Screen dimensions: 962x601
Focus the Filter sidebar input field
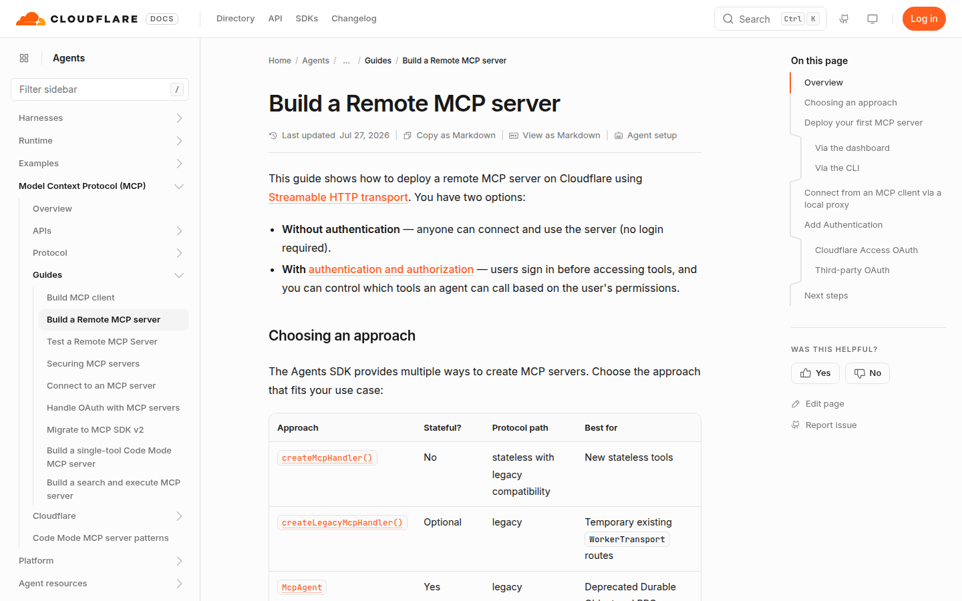[x=100, y=89]
